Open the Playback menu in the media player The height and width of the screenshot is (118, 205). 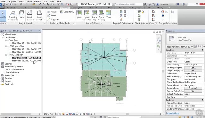(x=13, y=2)
